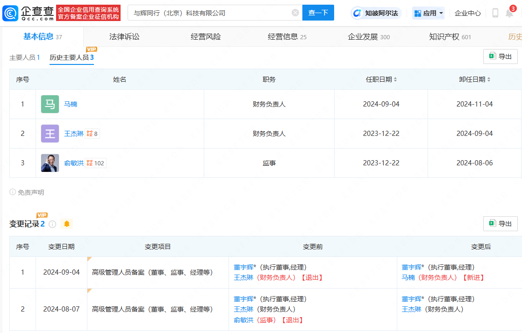The image size is (522, 333).
Task: Open the 应用 dropdown menu
Action: click(x=428, y=13)
